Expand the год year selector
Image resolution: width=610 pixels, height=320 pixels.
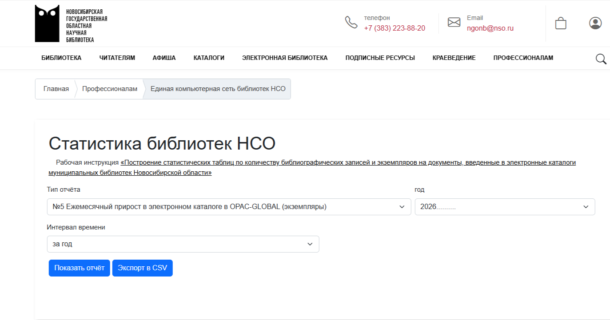tap(504, 207)
